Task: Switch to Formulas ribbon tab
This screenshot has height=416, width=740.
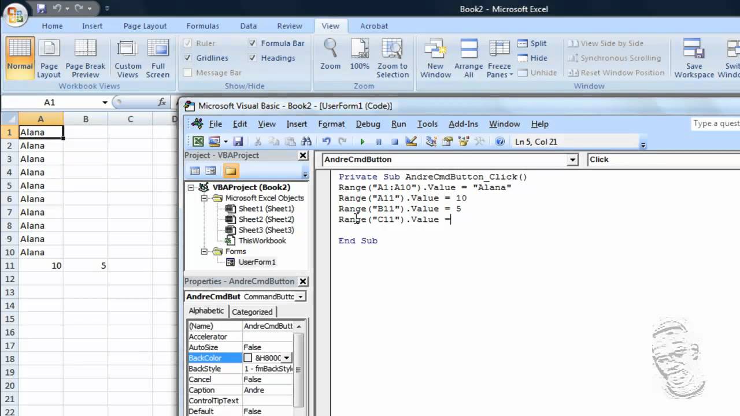Action: (202, 26)
